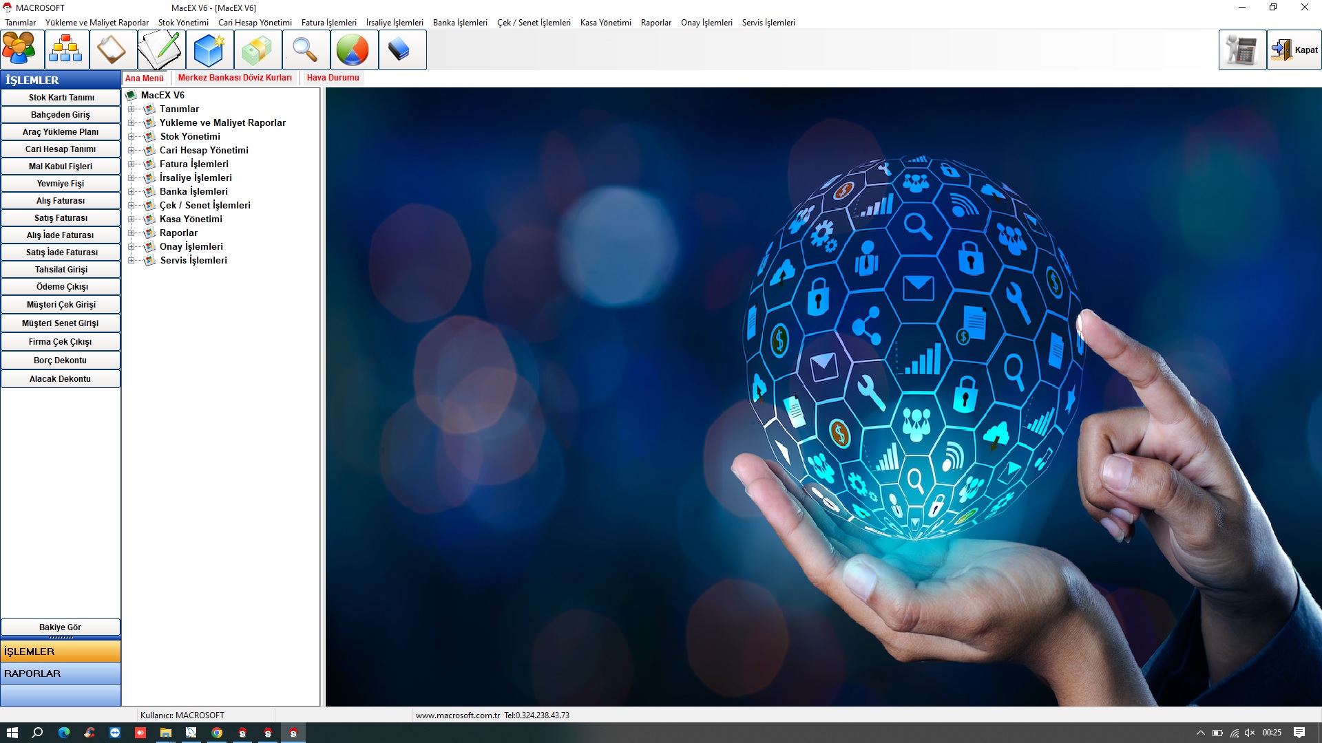Viewport: 1322px width, 743px height.
Task: Expand the Tanımlar tree node
Action: tap(131, 109)
